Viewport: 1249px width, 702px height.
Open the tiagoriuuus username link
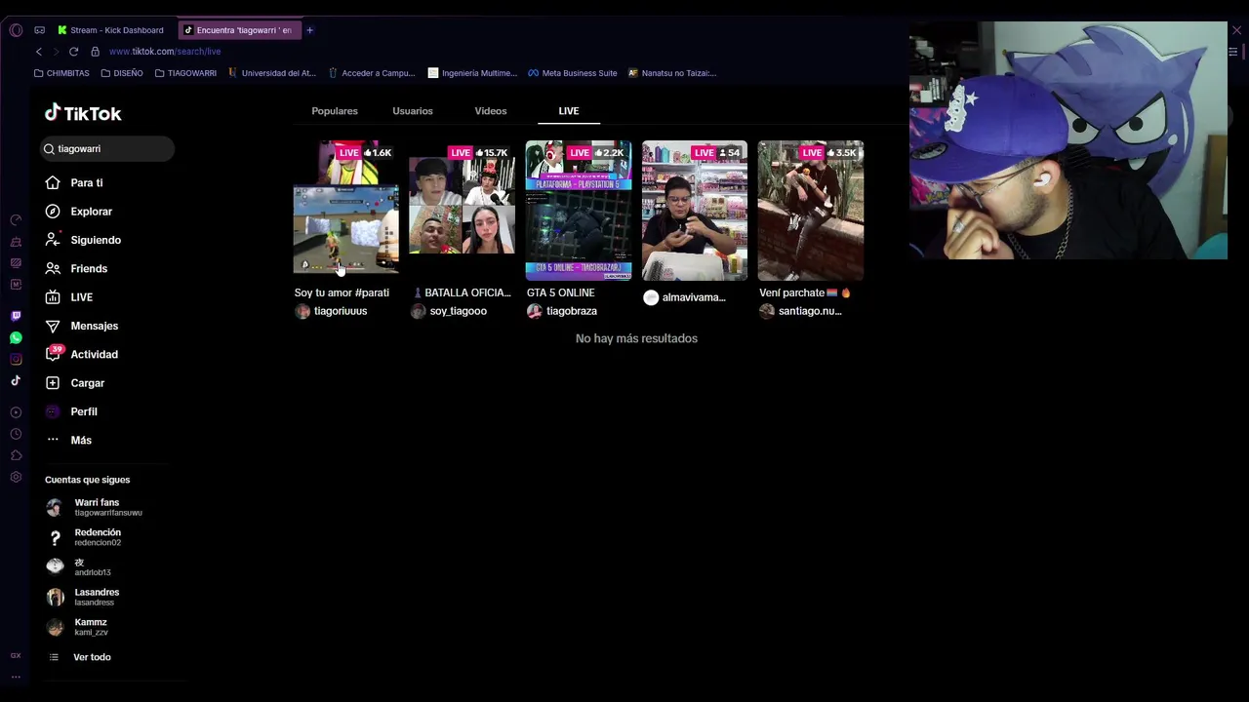pos(341,311)
